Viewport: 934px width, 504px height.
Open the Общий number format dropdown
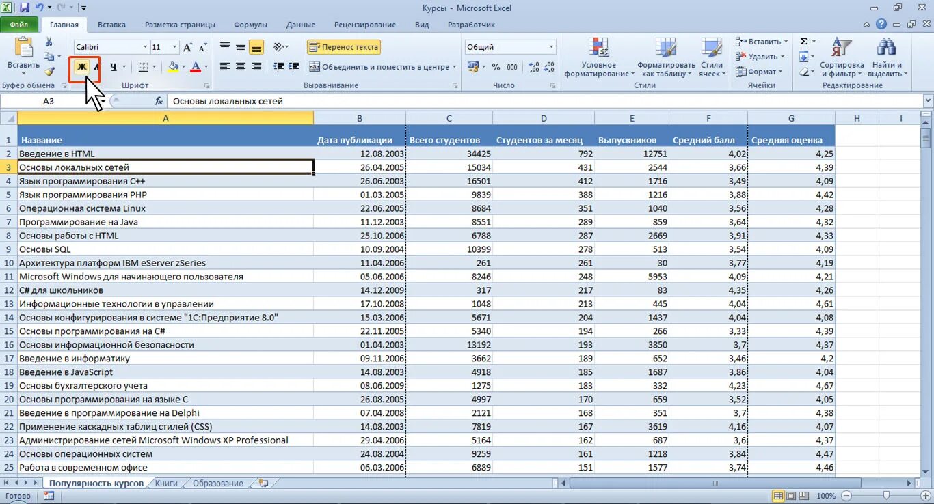tap(551, 47)
